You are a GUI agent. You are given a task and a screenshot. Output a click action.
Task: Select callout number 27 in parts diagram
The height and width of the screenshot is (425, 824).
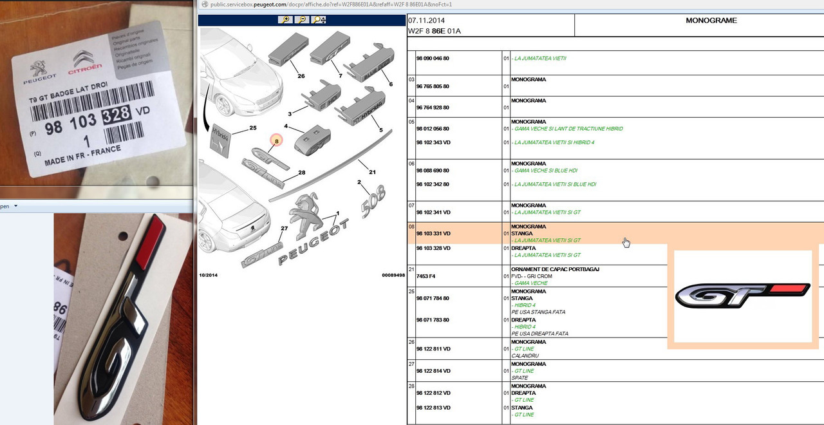285,229
